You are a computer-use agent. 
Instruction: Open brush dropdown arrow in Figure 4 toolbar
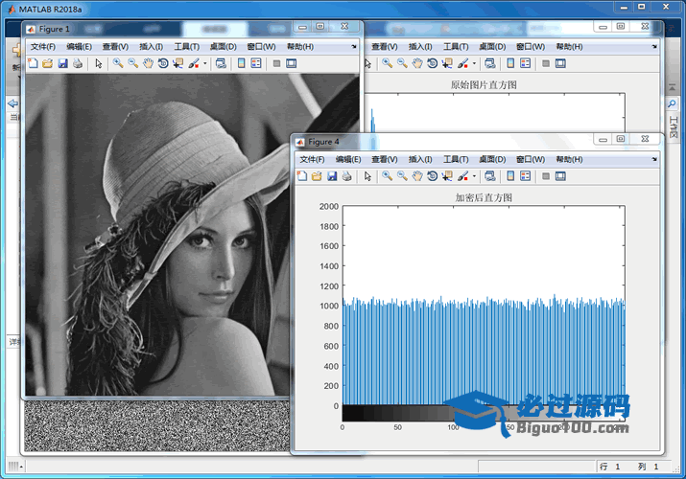pyautogui.click(x=474, y=176)
